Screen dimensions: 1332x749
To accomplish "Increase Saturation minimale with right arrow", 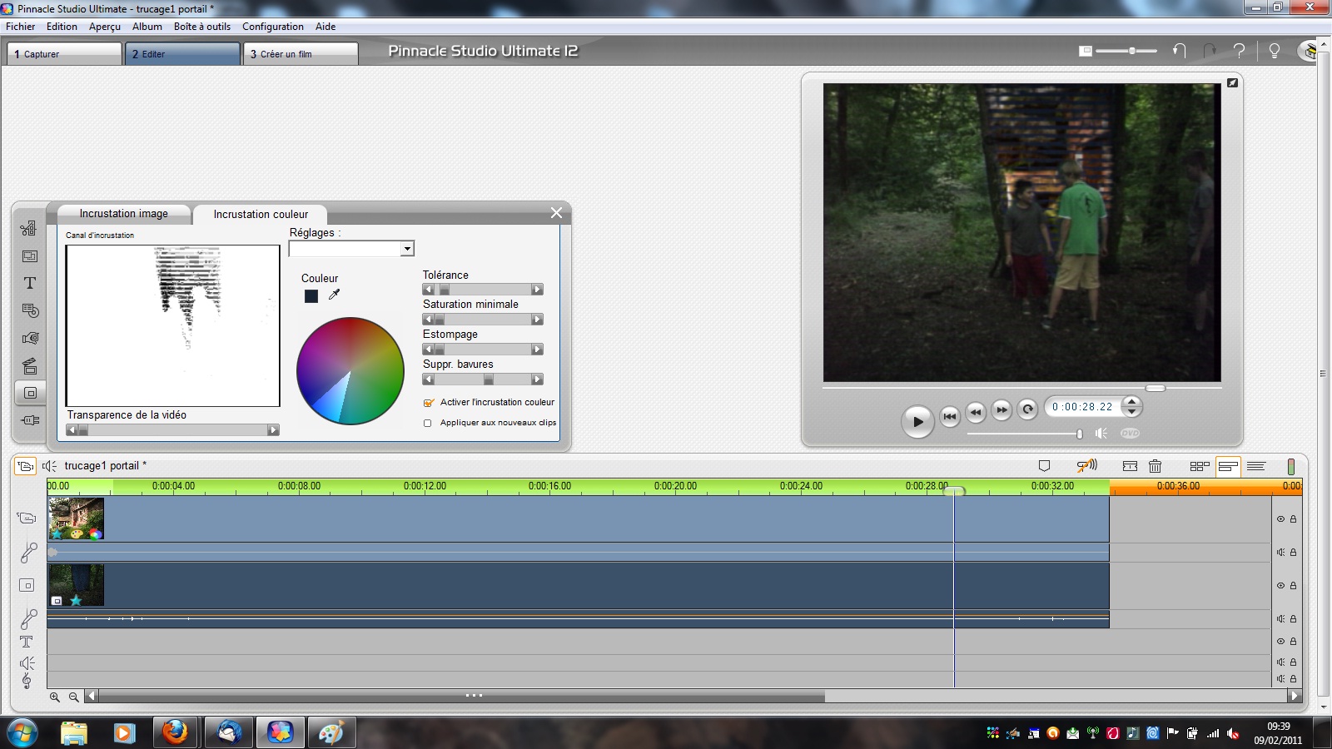I will (537, 320).
